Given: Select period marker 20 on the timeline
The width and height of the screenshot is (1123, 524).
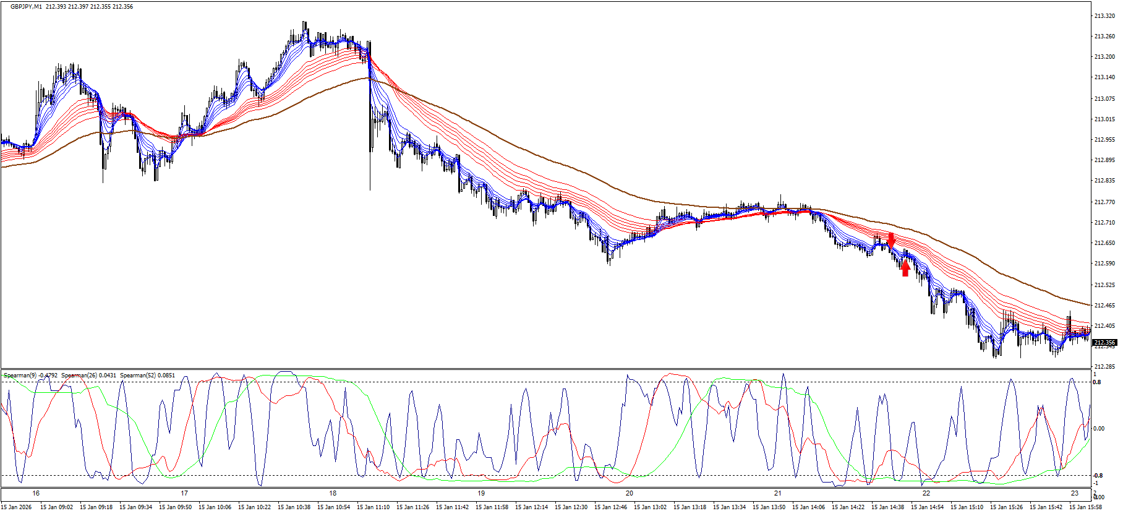Looking at the screenshot, I should click(630, 493).
